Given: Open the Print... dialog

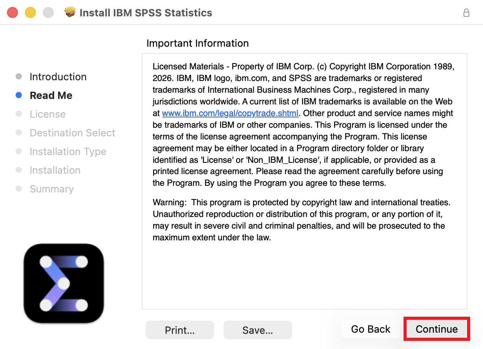Looking at the screenshot, I should (180, 330).
